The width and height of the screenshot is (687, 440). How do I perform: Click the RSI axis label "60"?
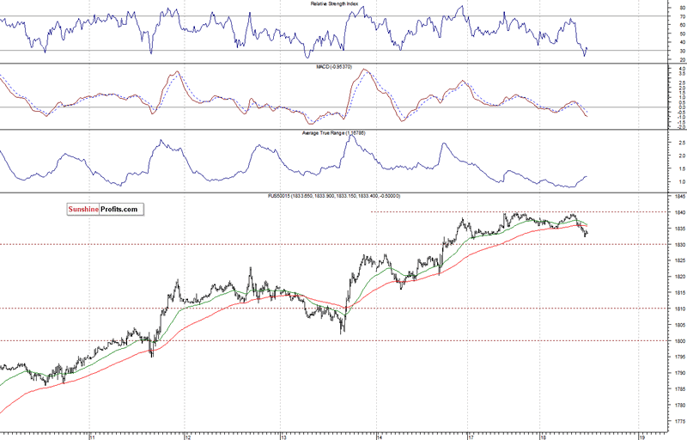point(683,25)
